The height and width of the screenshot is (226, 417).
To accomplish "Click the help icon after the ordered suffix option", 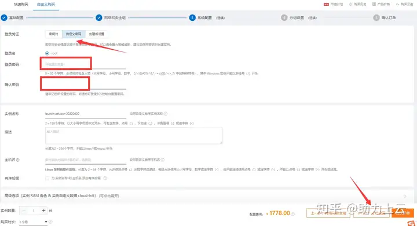I will [x=105, y=178].
